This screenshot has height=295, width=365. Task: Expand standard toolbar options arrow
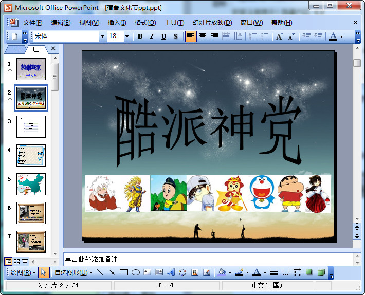(x=25, y=36)
